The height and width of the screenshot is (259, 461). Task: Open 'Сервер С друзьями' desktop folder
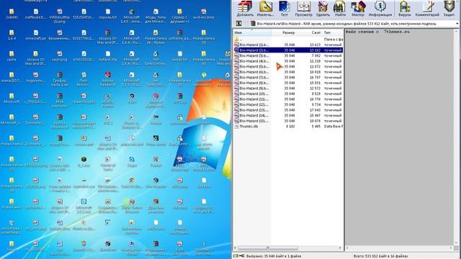[x=179, y=16]
